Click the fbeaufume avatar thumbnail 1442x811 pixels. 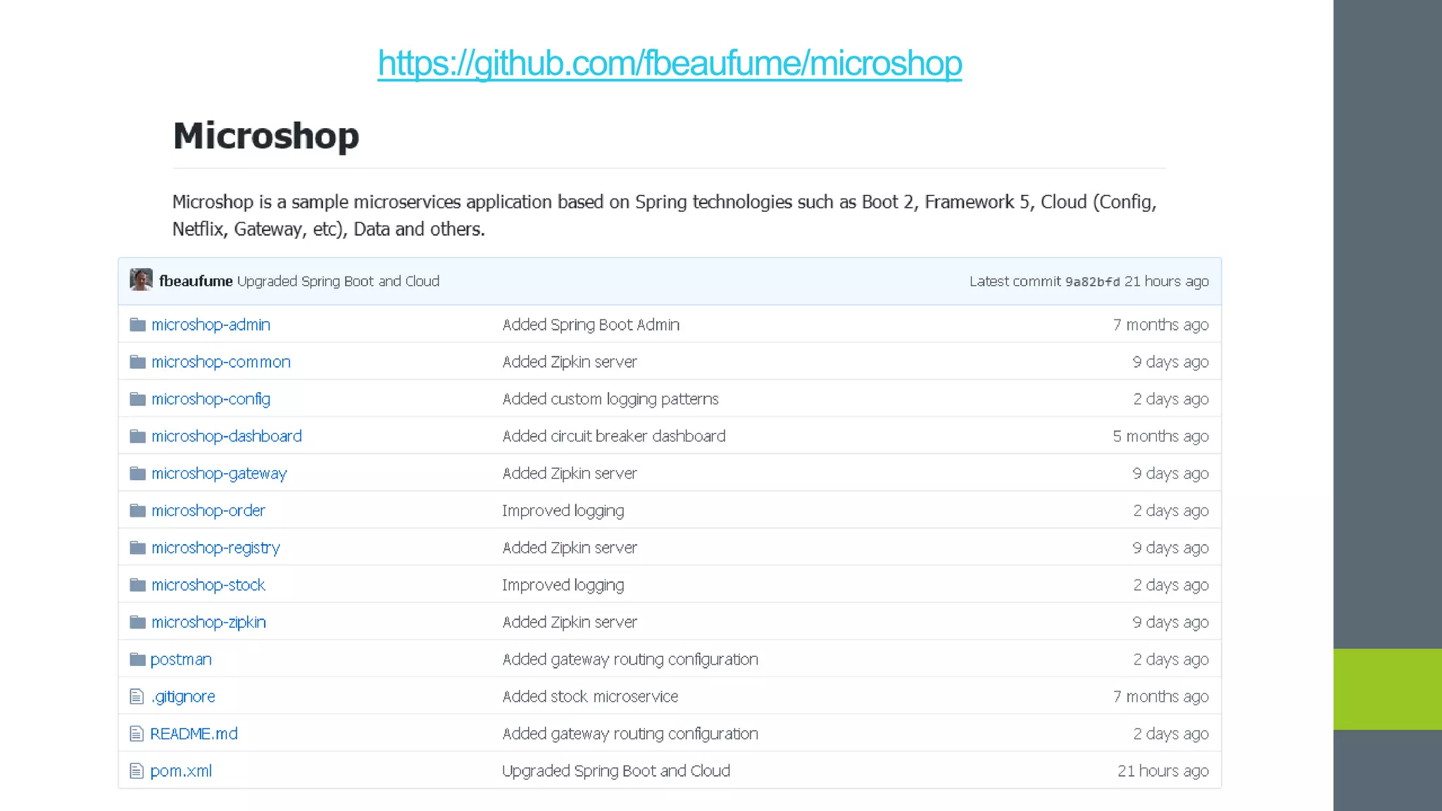click(x=141, y=279)
